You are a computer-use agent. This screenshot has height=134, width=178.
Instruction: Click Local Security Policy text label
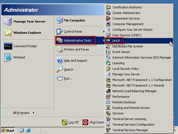click(x=126, y=69)
